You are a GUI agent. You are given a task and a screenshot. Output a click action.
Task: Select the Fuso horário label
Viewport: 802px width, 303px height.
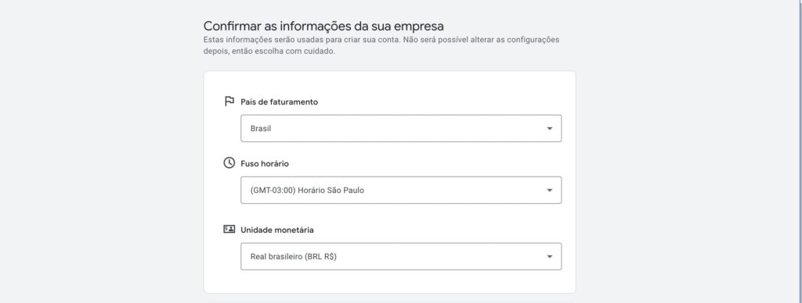(x=265, y=164)
